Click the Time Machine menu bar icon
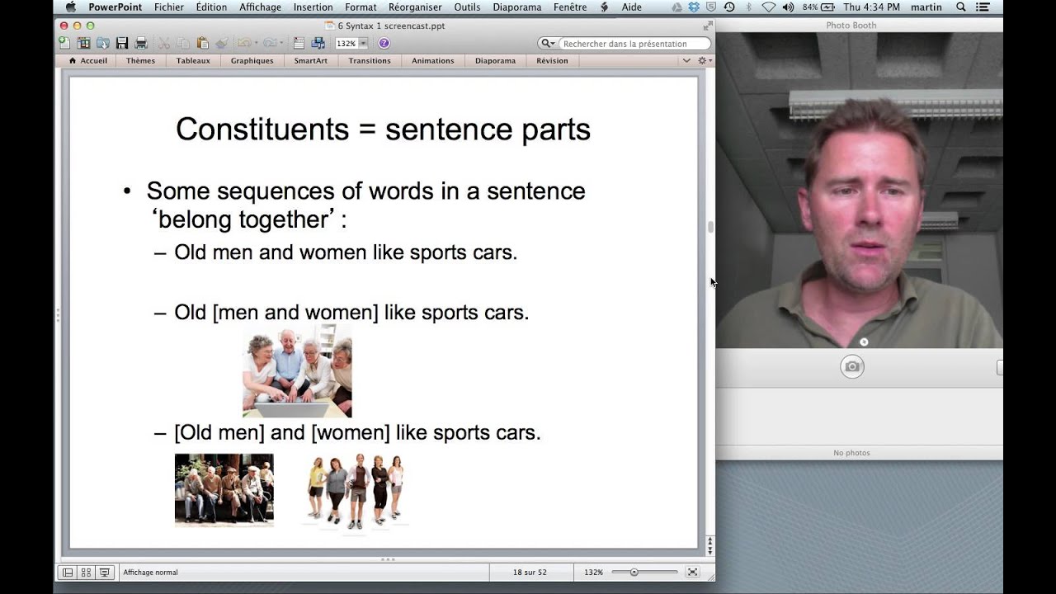1056x594 pixels. [729, 7]
